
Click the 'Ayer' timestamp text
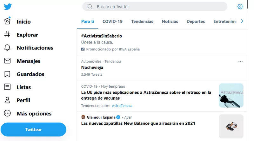point(128,117)
